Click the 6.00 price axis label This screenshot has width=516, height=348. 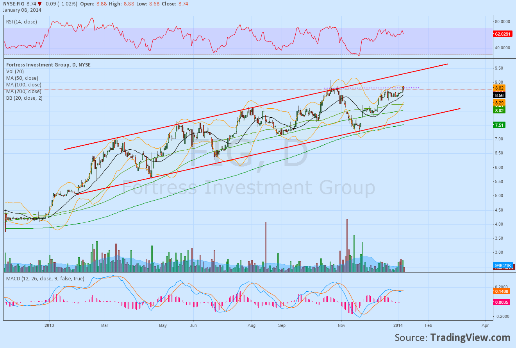(x=499, y=167)
